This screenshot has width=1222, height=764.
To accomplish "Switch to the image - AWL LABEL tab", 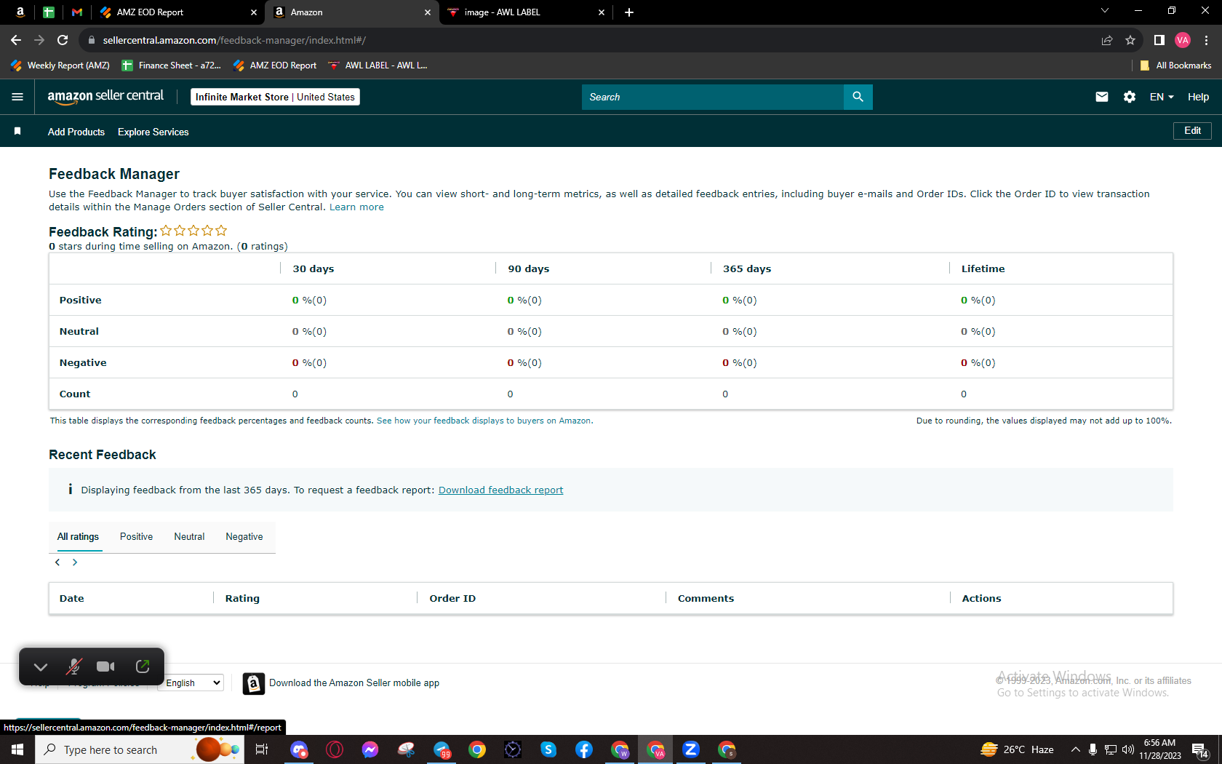I will 526,12.
